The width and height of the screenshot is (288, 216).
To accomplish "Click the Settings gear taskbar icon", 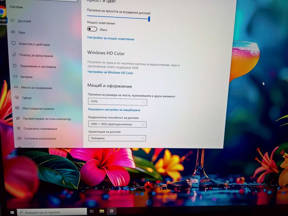I will point(111,211).
